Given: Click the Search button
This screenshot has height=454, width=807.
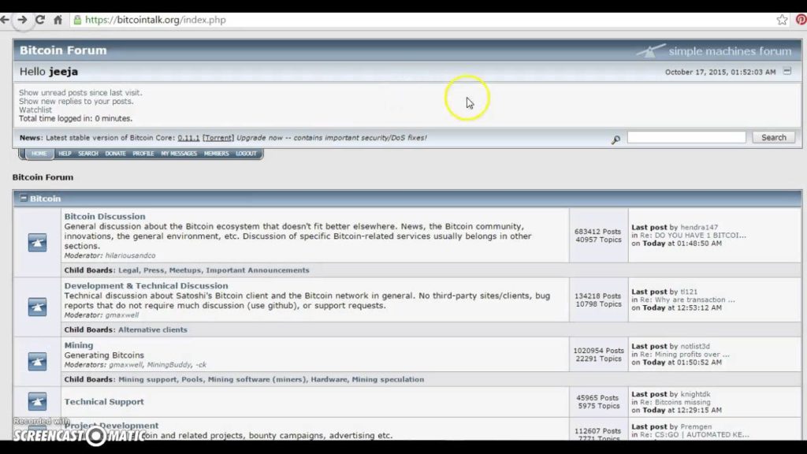Looking at the screenshot, I should tap(774, 137).
